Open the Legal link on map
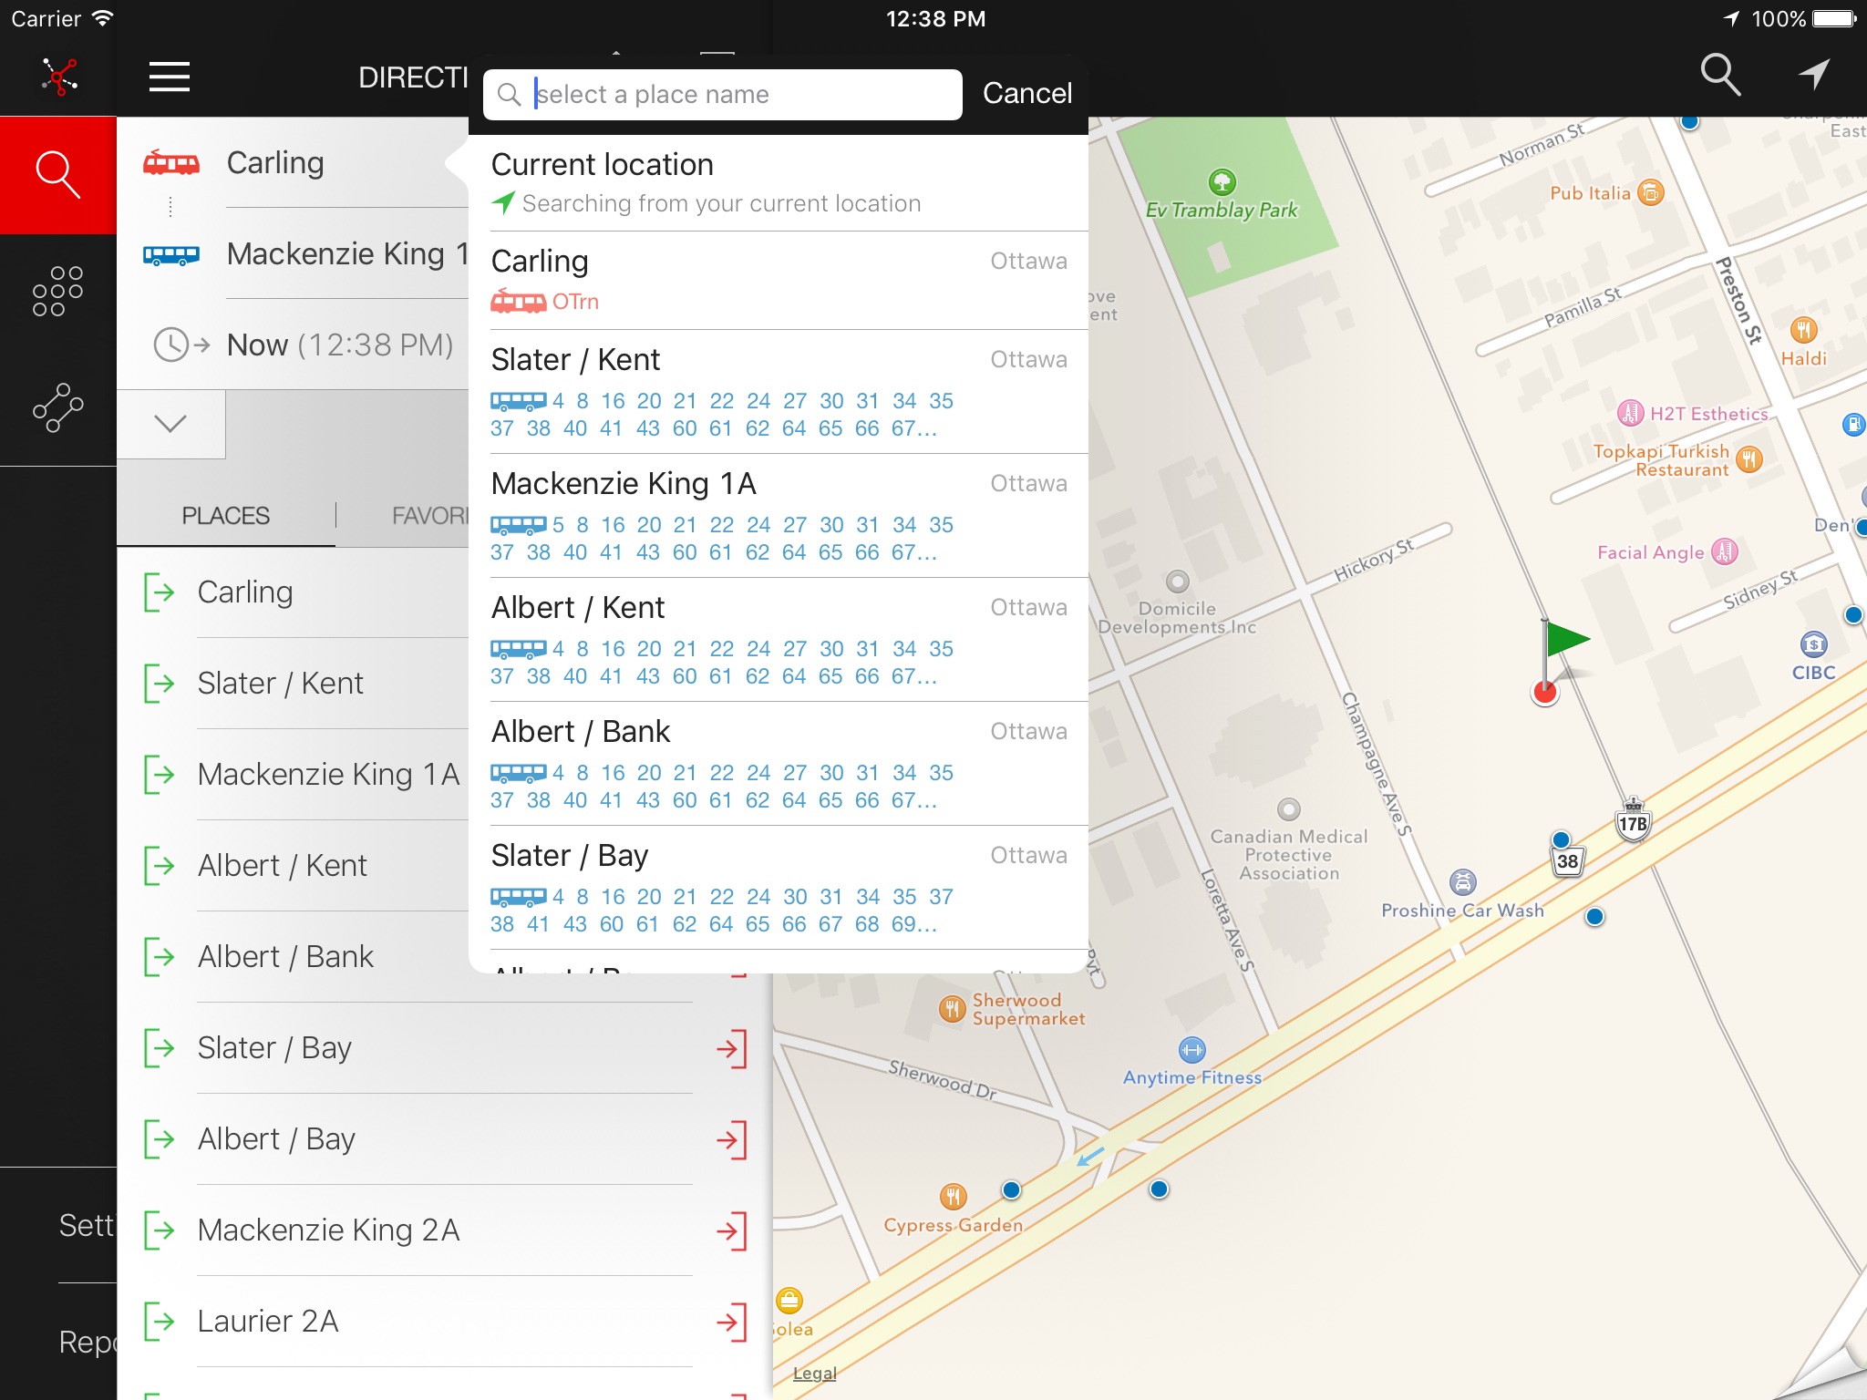1867x1400 pixels. [x=814, y=1374]
